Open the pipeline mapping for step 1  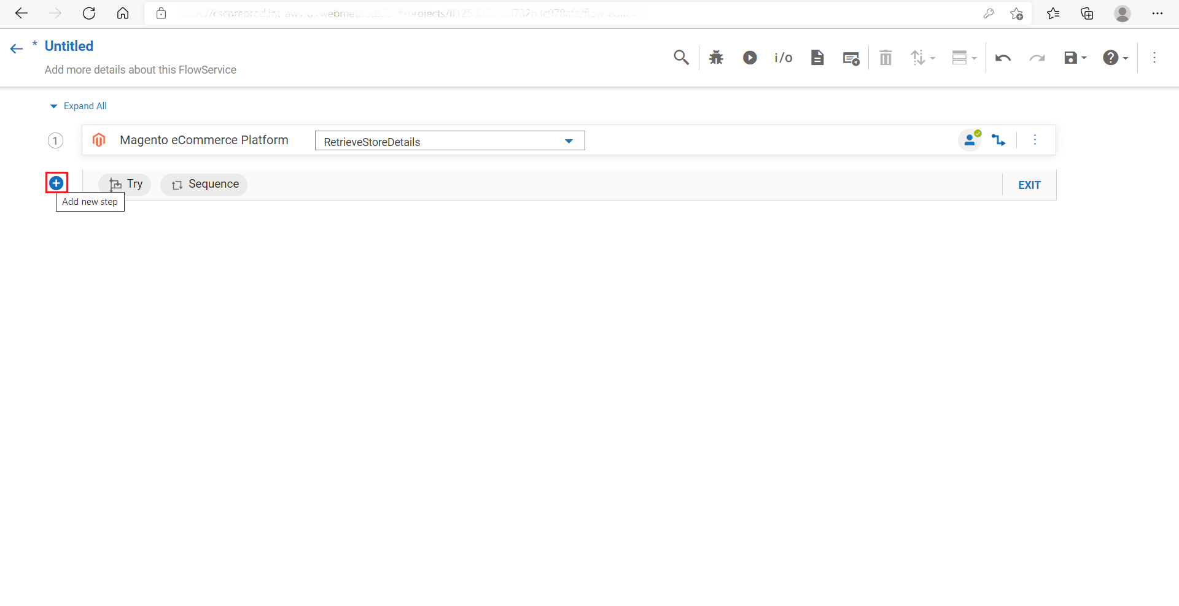998,140
